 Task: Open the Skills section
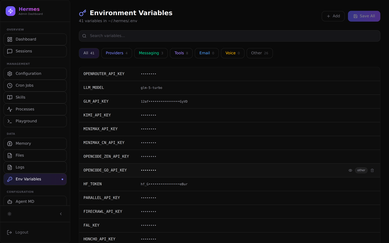point(35,97)
